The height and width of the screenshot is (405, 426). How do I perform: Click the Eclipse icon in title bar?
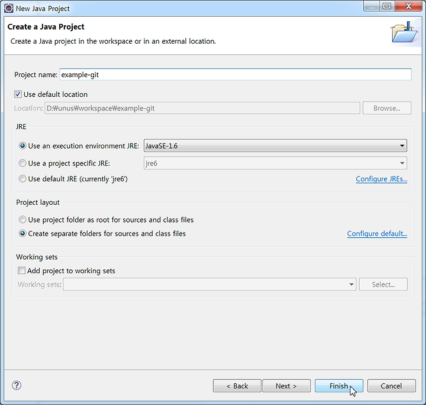[x=8, y=8]
